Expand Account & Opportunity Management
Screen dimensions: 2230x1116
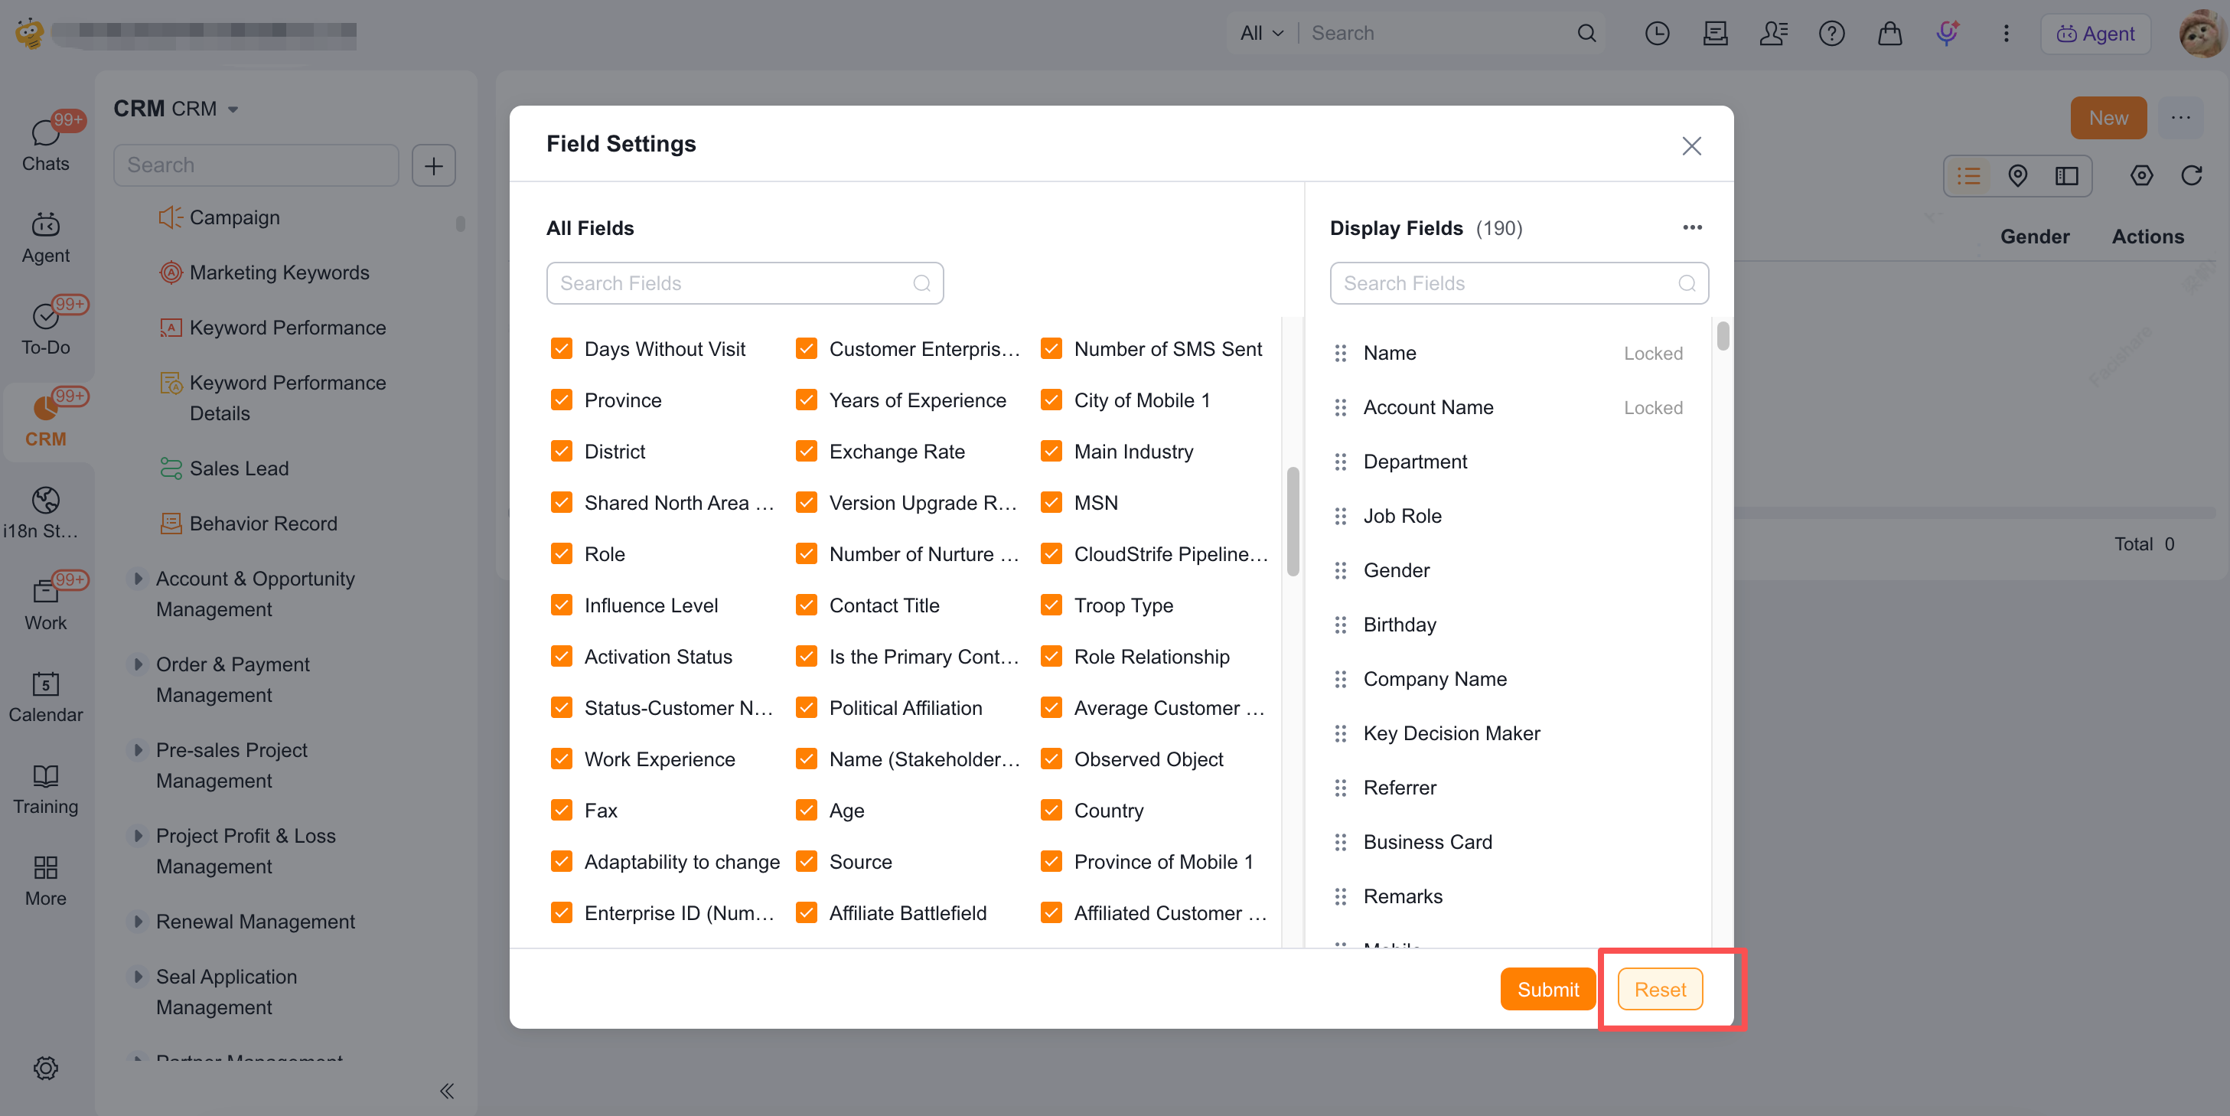click(x=138, y=579)
